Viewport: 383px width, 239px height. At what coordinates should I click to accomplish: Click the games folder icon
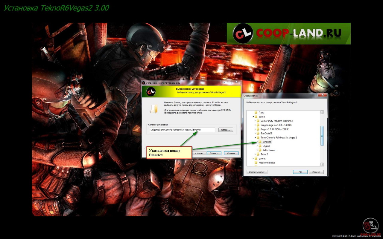pos(256,158)
